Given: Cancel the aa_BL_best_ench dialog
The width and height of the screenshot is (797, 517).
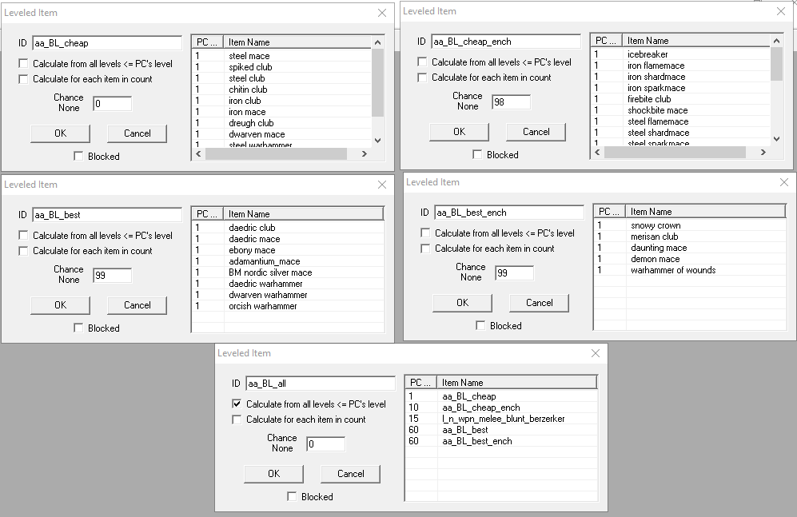Looking at the screenshot, I should (x=540, y=302).
